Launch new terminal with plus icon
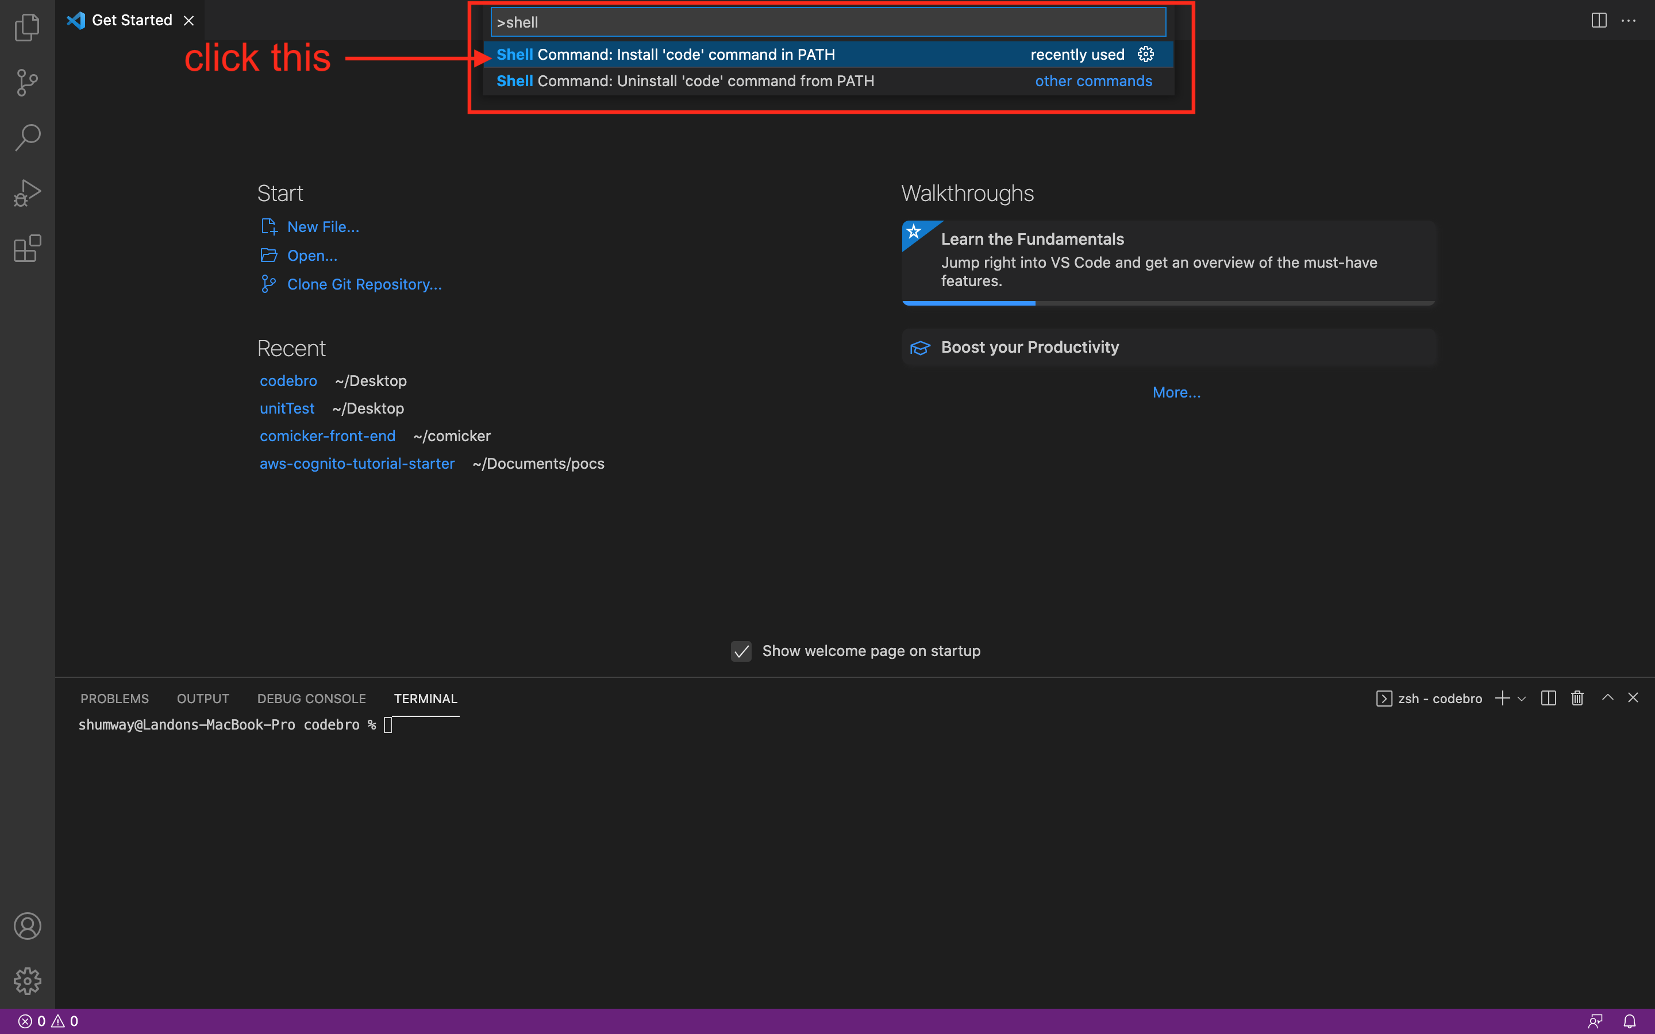This screenshot has height=1034, width=1655. [x=1503, y=698]
